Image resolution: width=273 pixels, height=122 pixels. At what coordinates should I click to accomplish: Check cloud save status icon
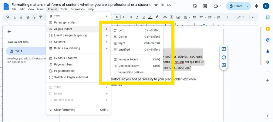pyautogui.click(x=169, y=5)
